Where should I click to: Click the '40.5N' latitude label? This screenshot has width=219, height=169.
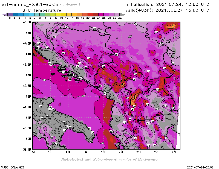[x=27, y=128]
